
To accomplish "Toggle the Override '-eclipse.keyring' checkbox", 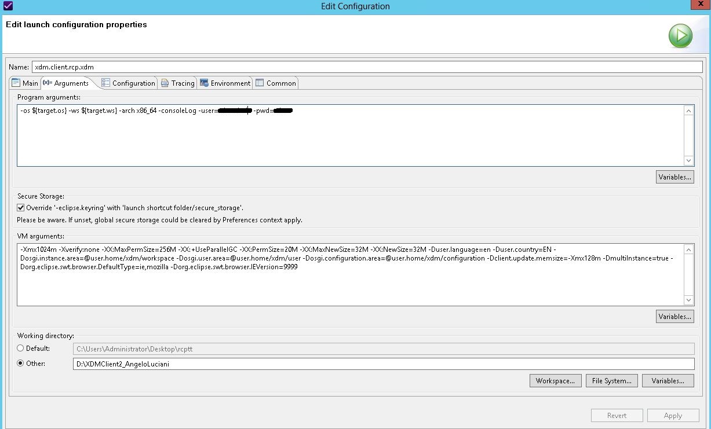I will (21, 207).
